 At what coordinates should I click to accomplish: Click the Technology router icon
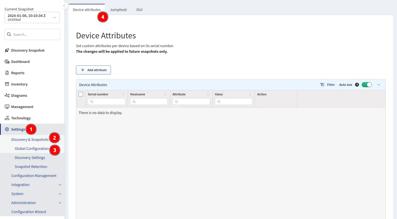(7, 118)
